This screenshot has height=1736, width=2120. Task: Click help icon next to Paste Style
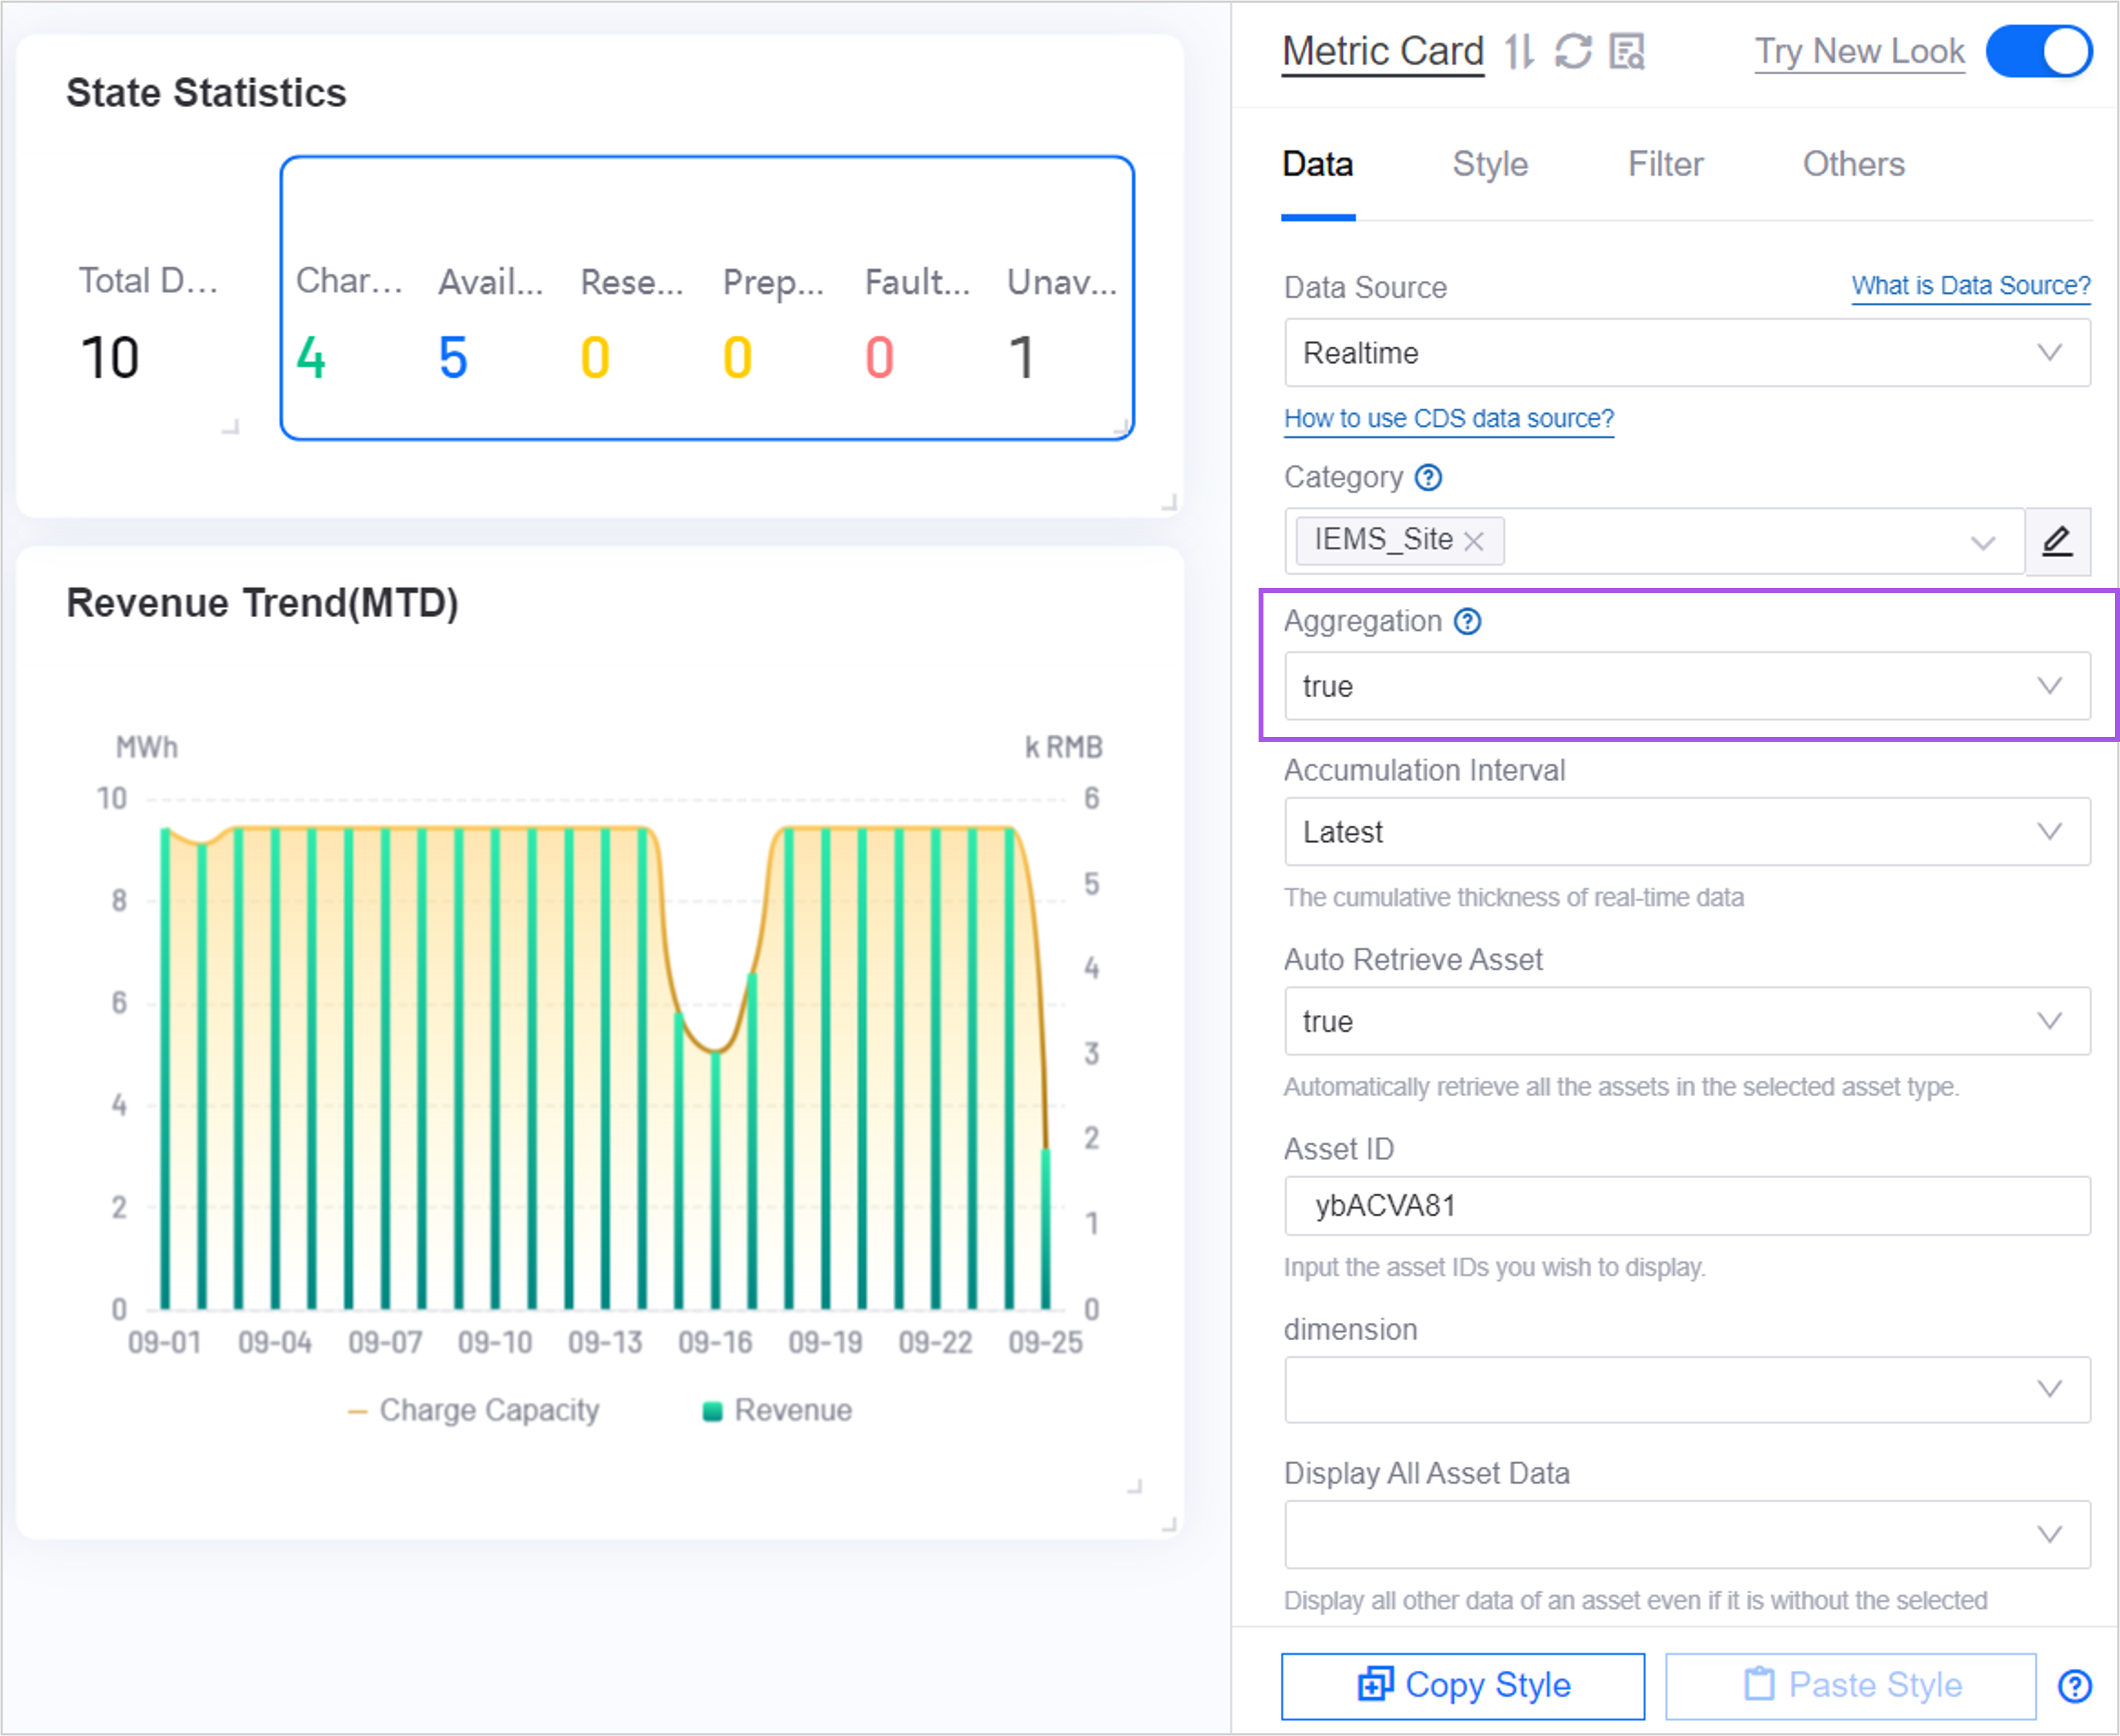pyautogui.click(x=2075, y=1686)
